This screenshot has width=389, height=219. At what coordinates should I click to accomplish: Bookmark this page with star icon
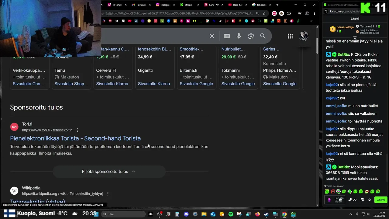click(264, 13)
